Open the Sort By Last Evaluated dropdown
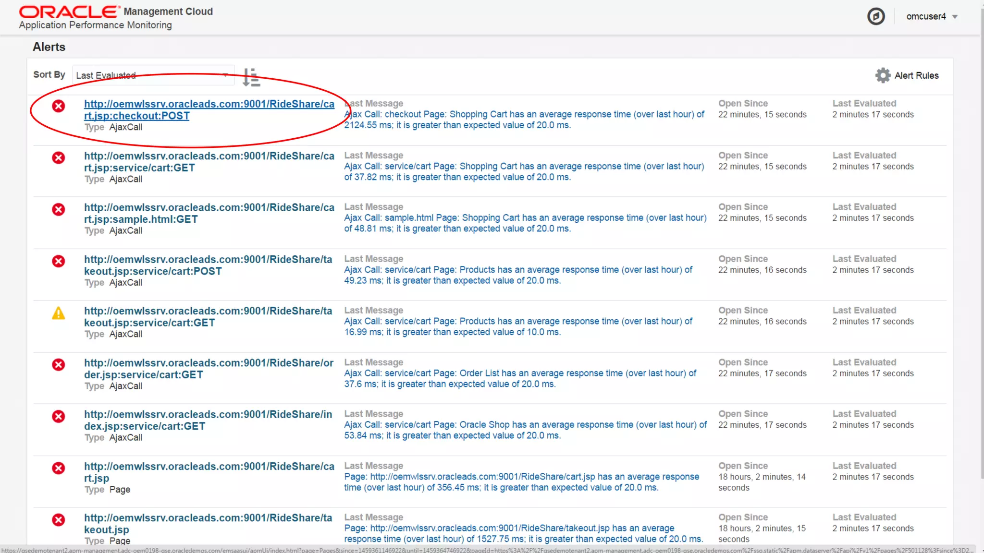The height and width of the screenshot is (553, 984). [x=153, y=75]
